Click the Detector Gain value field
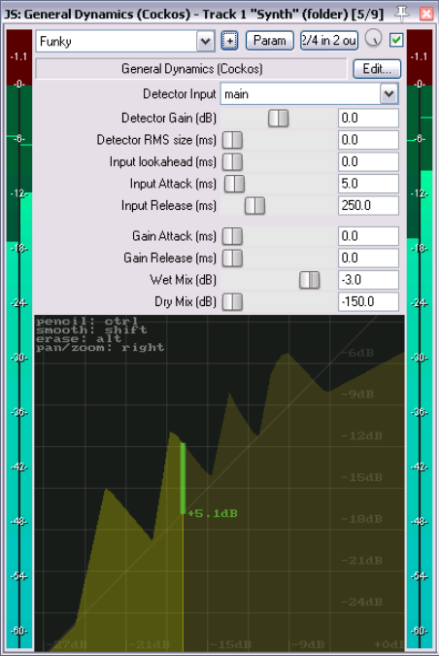This screenshot has width=439, height=656. pos(368,119)
